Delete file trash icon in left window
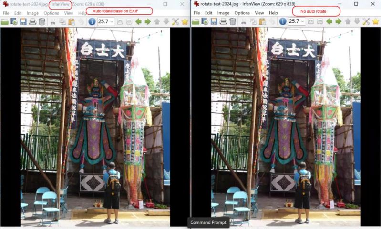 [42, 22]
